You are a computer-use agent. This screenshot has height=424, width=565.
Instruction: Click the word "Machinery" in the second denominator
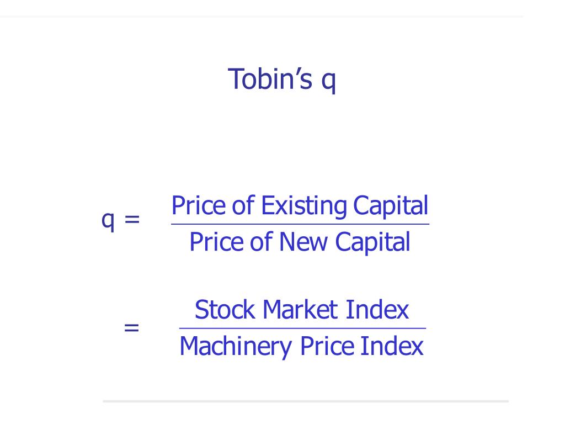[x=236, y=347]
